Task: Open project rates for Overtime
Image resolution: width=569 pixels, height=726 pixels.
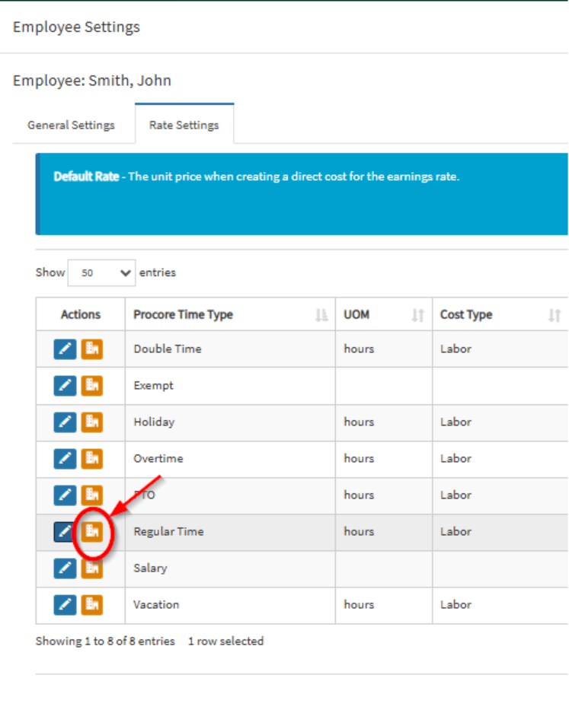Action: 91,459
